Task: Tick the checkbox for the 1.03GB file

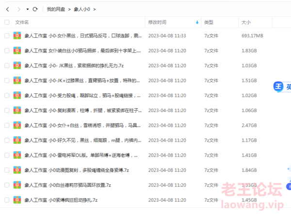Action: (x=7, y=66)
